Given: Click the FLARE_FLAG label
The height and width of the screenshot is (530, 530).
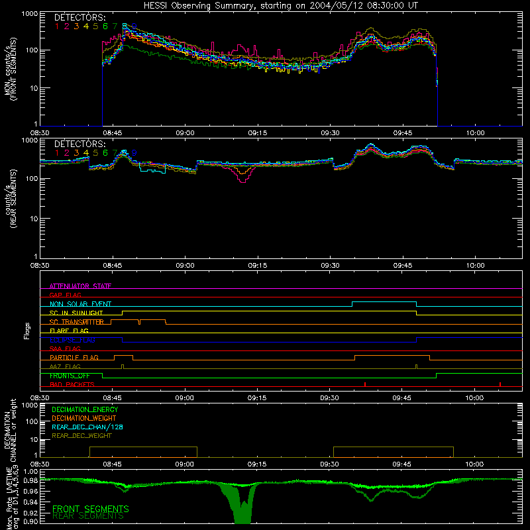Looking at the screenshot, I should tap(69, 331).
